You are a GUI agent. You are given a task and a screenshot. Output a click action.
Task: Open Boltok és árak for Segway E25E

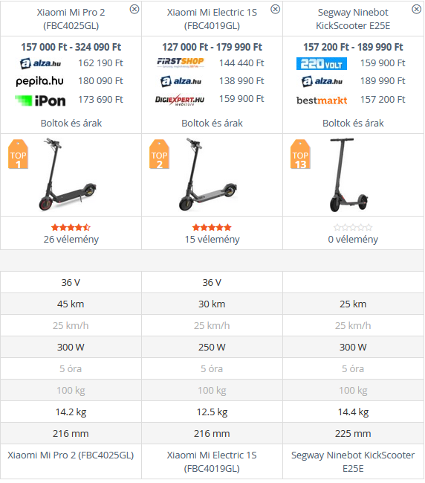(353, 124)
